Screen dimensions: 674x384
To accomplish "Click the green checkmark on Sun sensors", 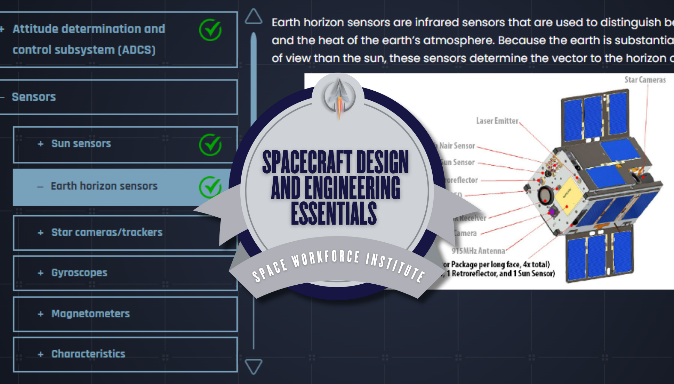I will (x=210, y=145).
